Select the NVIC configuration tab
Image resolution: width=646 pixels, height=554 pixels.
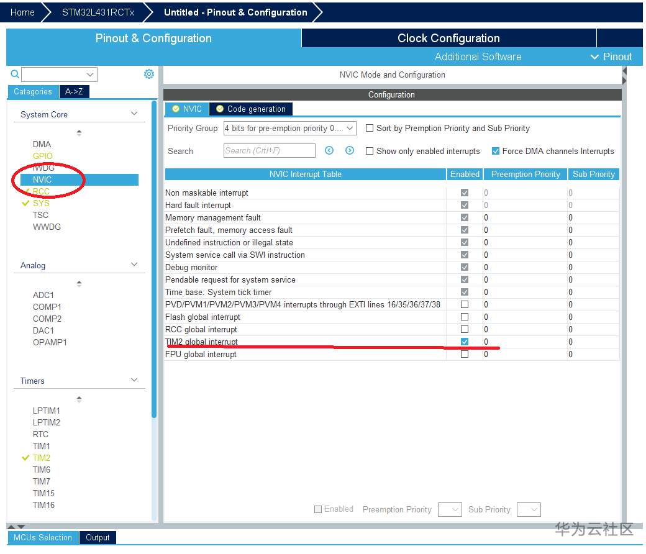click(187, 109)
